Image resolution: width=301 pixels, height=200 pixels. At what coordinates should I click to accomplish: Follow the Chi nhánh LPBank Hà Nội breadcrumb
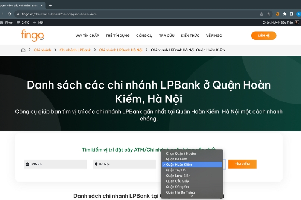click(x=121, y=50)
